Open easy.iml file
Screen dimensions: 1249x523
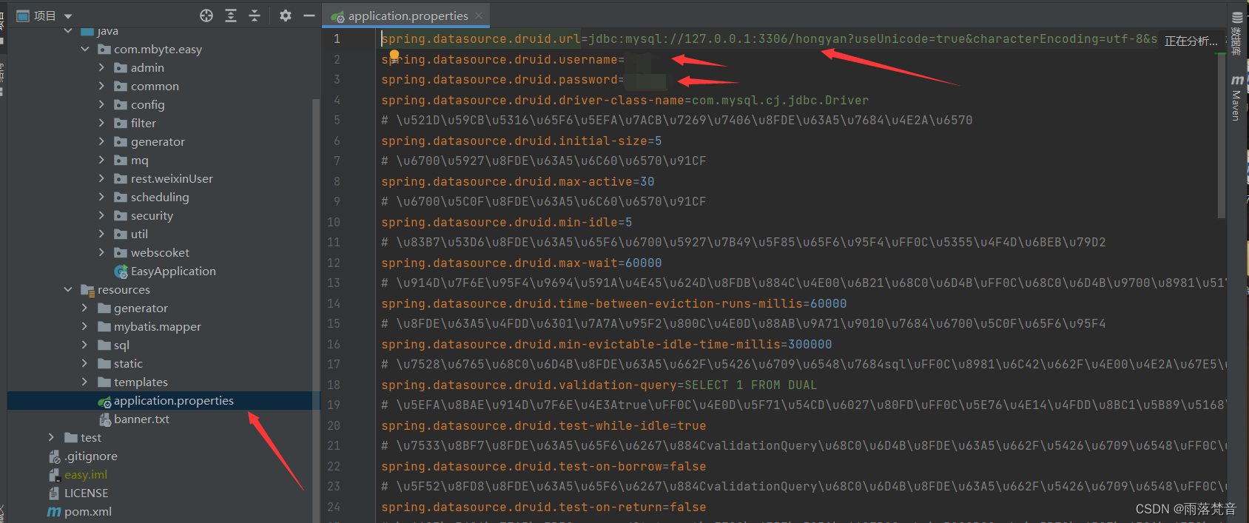[86, 474]
